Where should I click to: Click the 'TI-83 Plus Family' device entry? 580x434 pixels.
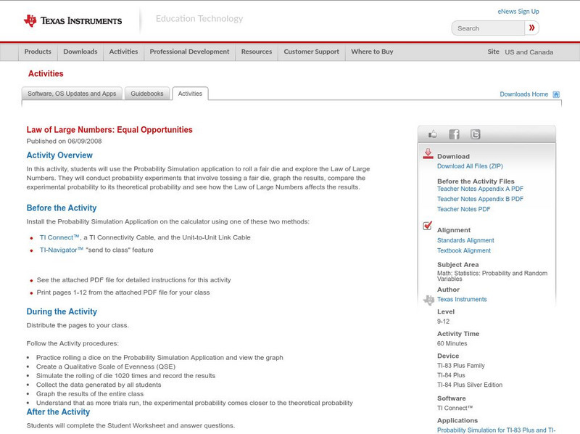(x=461, y=366)
